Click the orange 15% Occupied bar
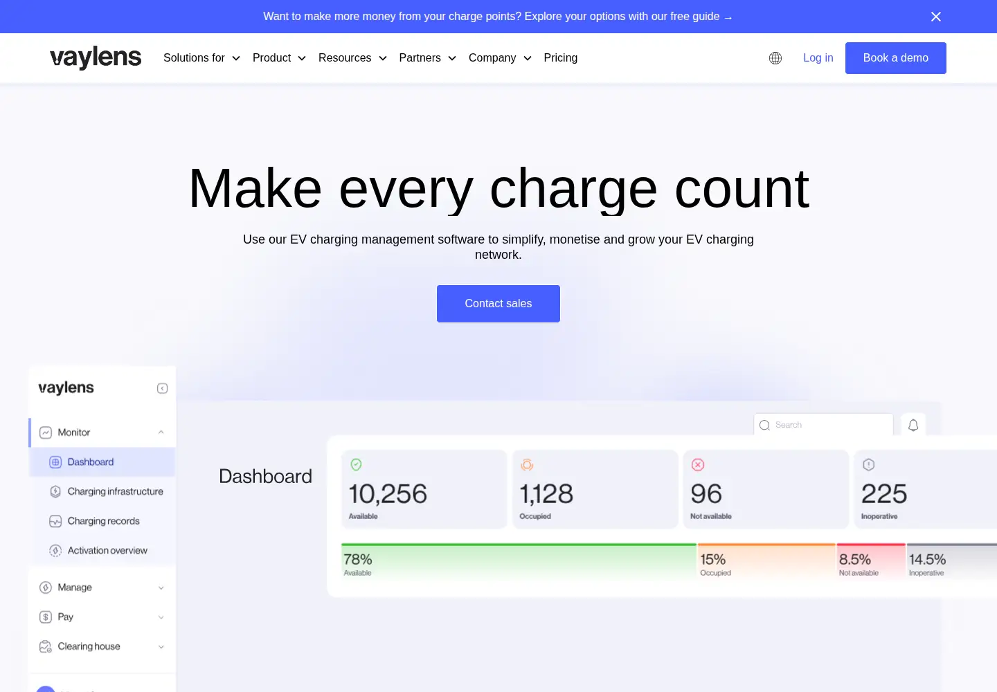Viewport: 997px width, 692px height. click(x=766, y=561)
